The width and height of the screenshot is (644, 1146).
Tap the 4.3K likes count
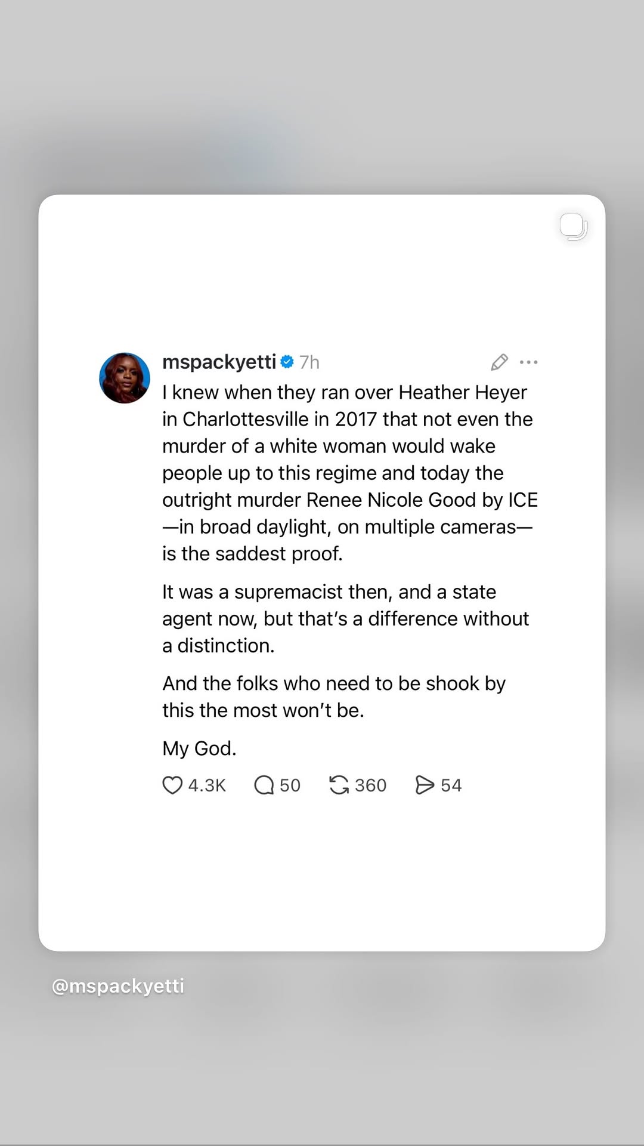(x=207, y=785)
